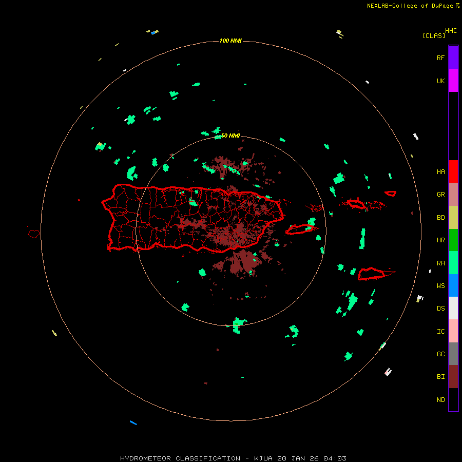This screenshot has height=462, width=462.
Task: Click the IC pink legend swatch
Action: click(453, 331)
